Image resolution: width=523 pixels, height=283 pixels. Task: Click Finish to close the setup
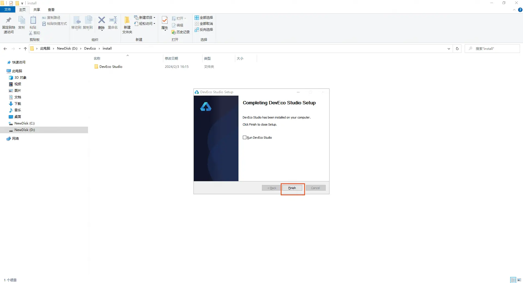tap(292, 188)
